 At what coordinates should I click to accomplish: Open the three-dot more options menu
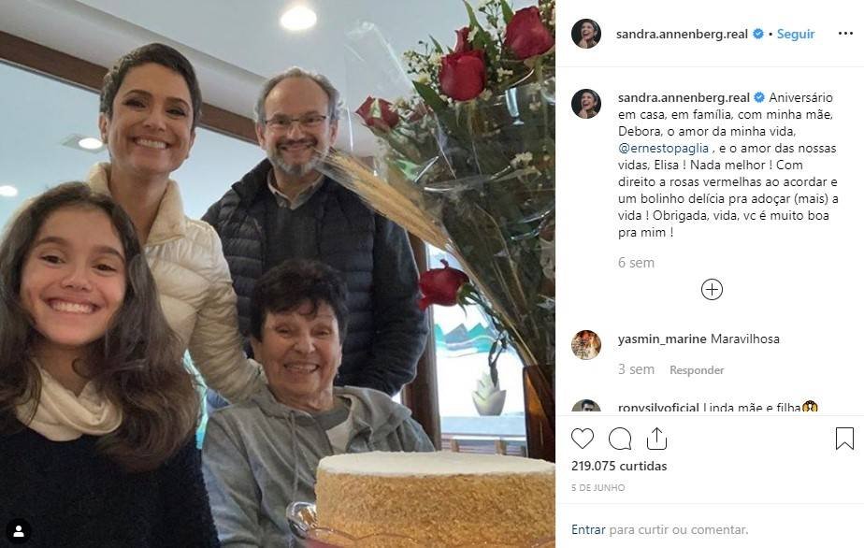coord(845,34)
